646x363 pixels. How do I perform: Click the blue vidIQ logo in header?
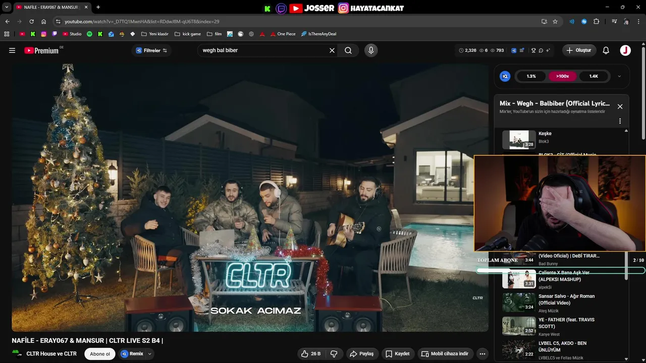(x=514, y=50)
